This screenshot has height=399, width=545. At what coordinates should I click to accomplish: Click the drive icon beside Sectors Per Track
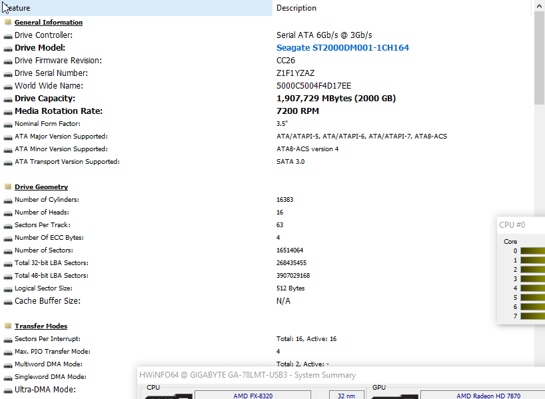click(x=7, y=226)
